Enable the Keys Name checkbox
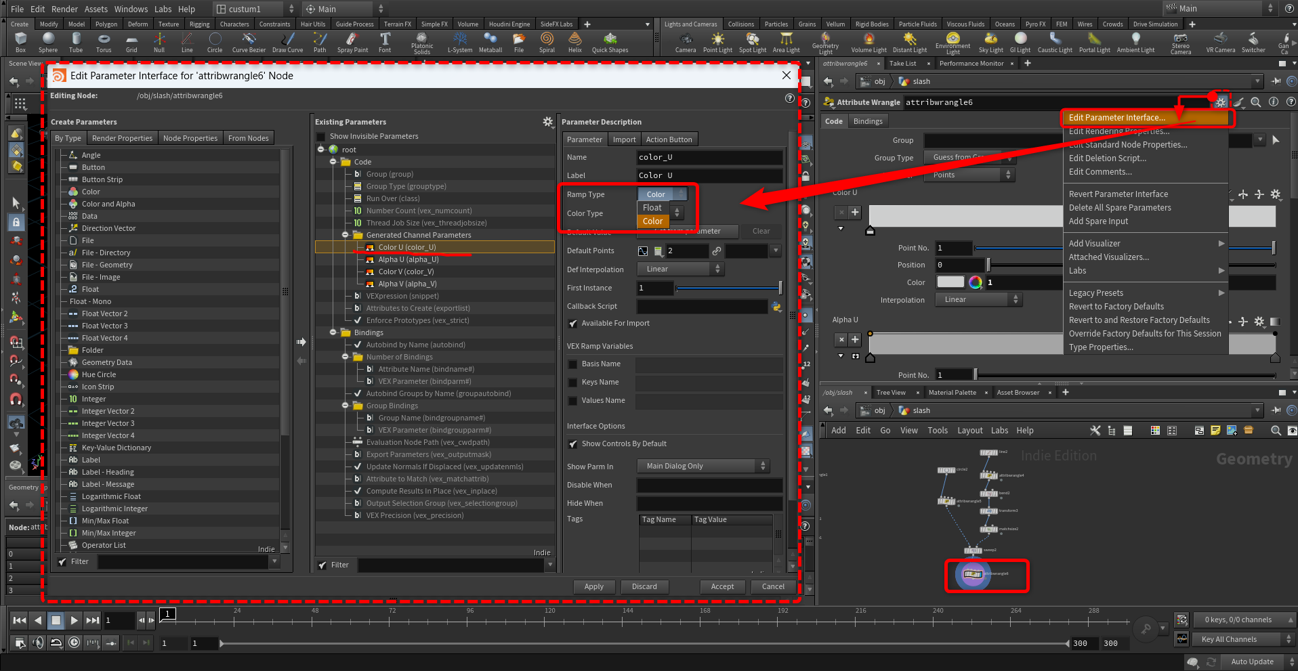Screen dimensions: 1298x671 point(572,383)
